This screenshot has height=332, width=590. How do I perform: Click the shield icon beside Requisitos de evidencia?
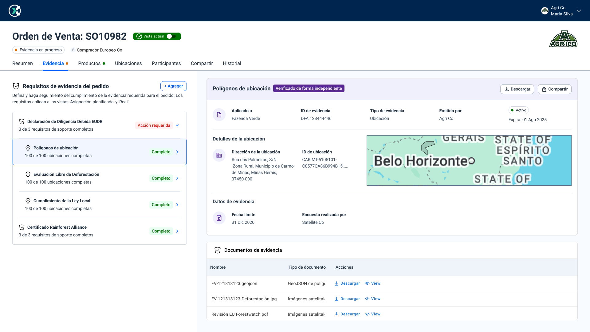(16, 86)
